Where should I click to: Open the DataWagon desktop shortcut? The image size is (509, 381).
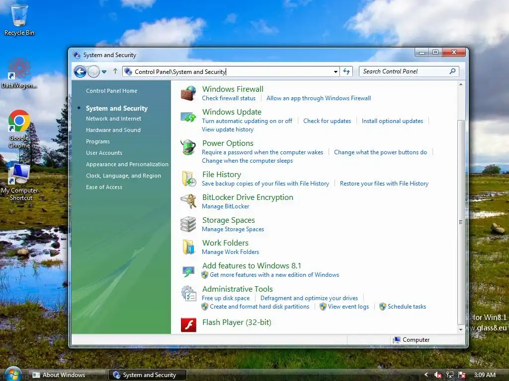pyautogui.click(x=19, y=73)
